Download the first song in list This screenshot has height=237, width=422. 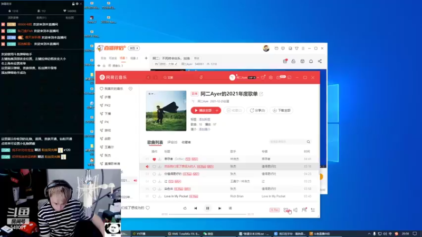coord(160,159)
